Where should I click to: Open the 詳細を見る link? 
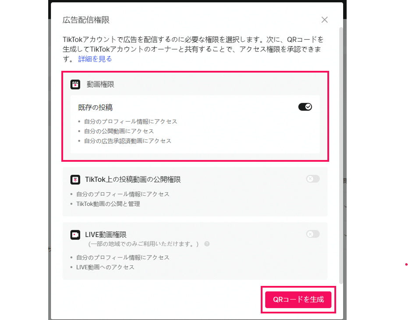(x=95, y=59)
